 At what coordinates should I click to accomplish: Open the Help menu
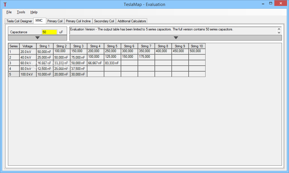pyautogui.click(x=34, y=12)
